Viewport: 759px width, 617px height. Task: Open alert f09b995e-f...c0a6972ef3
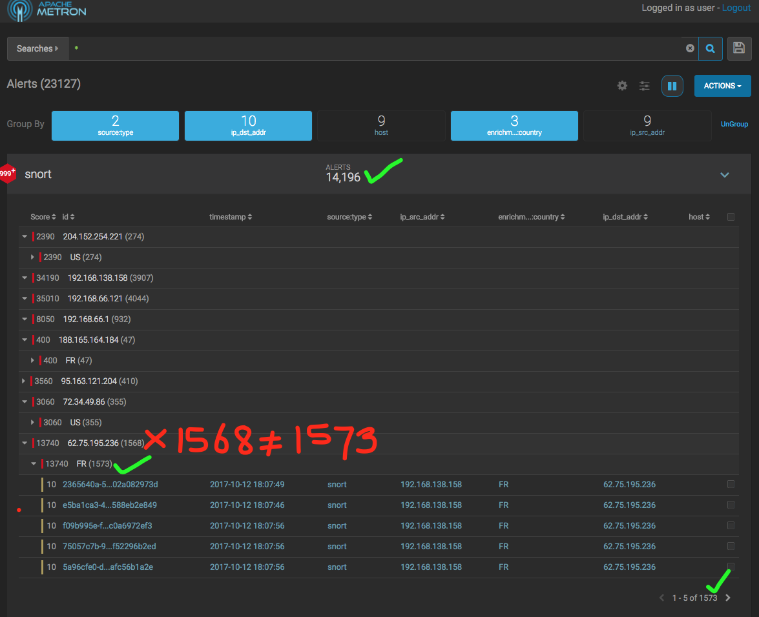point(107,525)
